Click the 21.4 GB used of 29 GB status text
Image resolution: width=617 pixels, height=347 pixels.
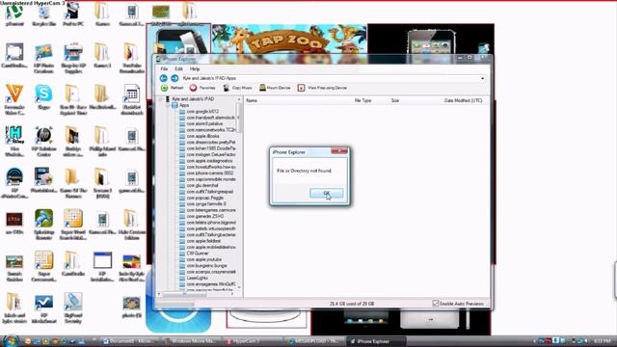point(352,304)
